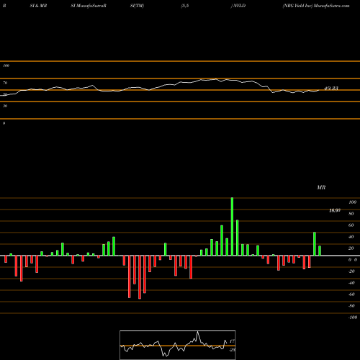This screenshot has height=360, width=360.
Task: Click the "SI(TM)" header label
Action: (x=137, y=6)
